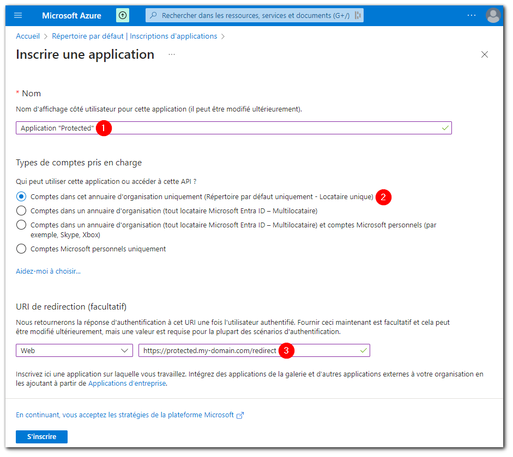
Task: Focus the resource search box
Action: (255, 15)
